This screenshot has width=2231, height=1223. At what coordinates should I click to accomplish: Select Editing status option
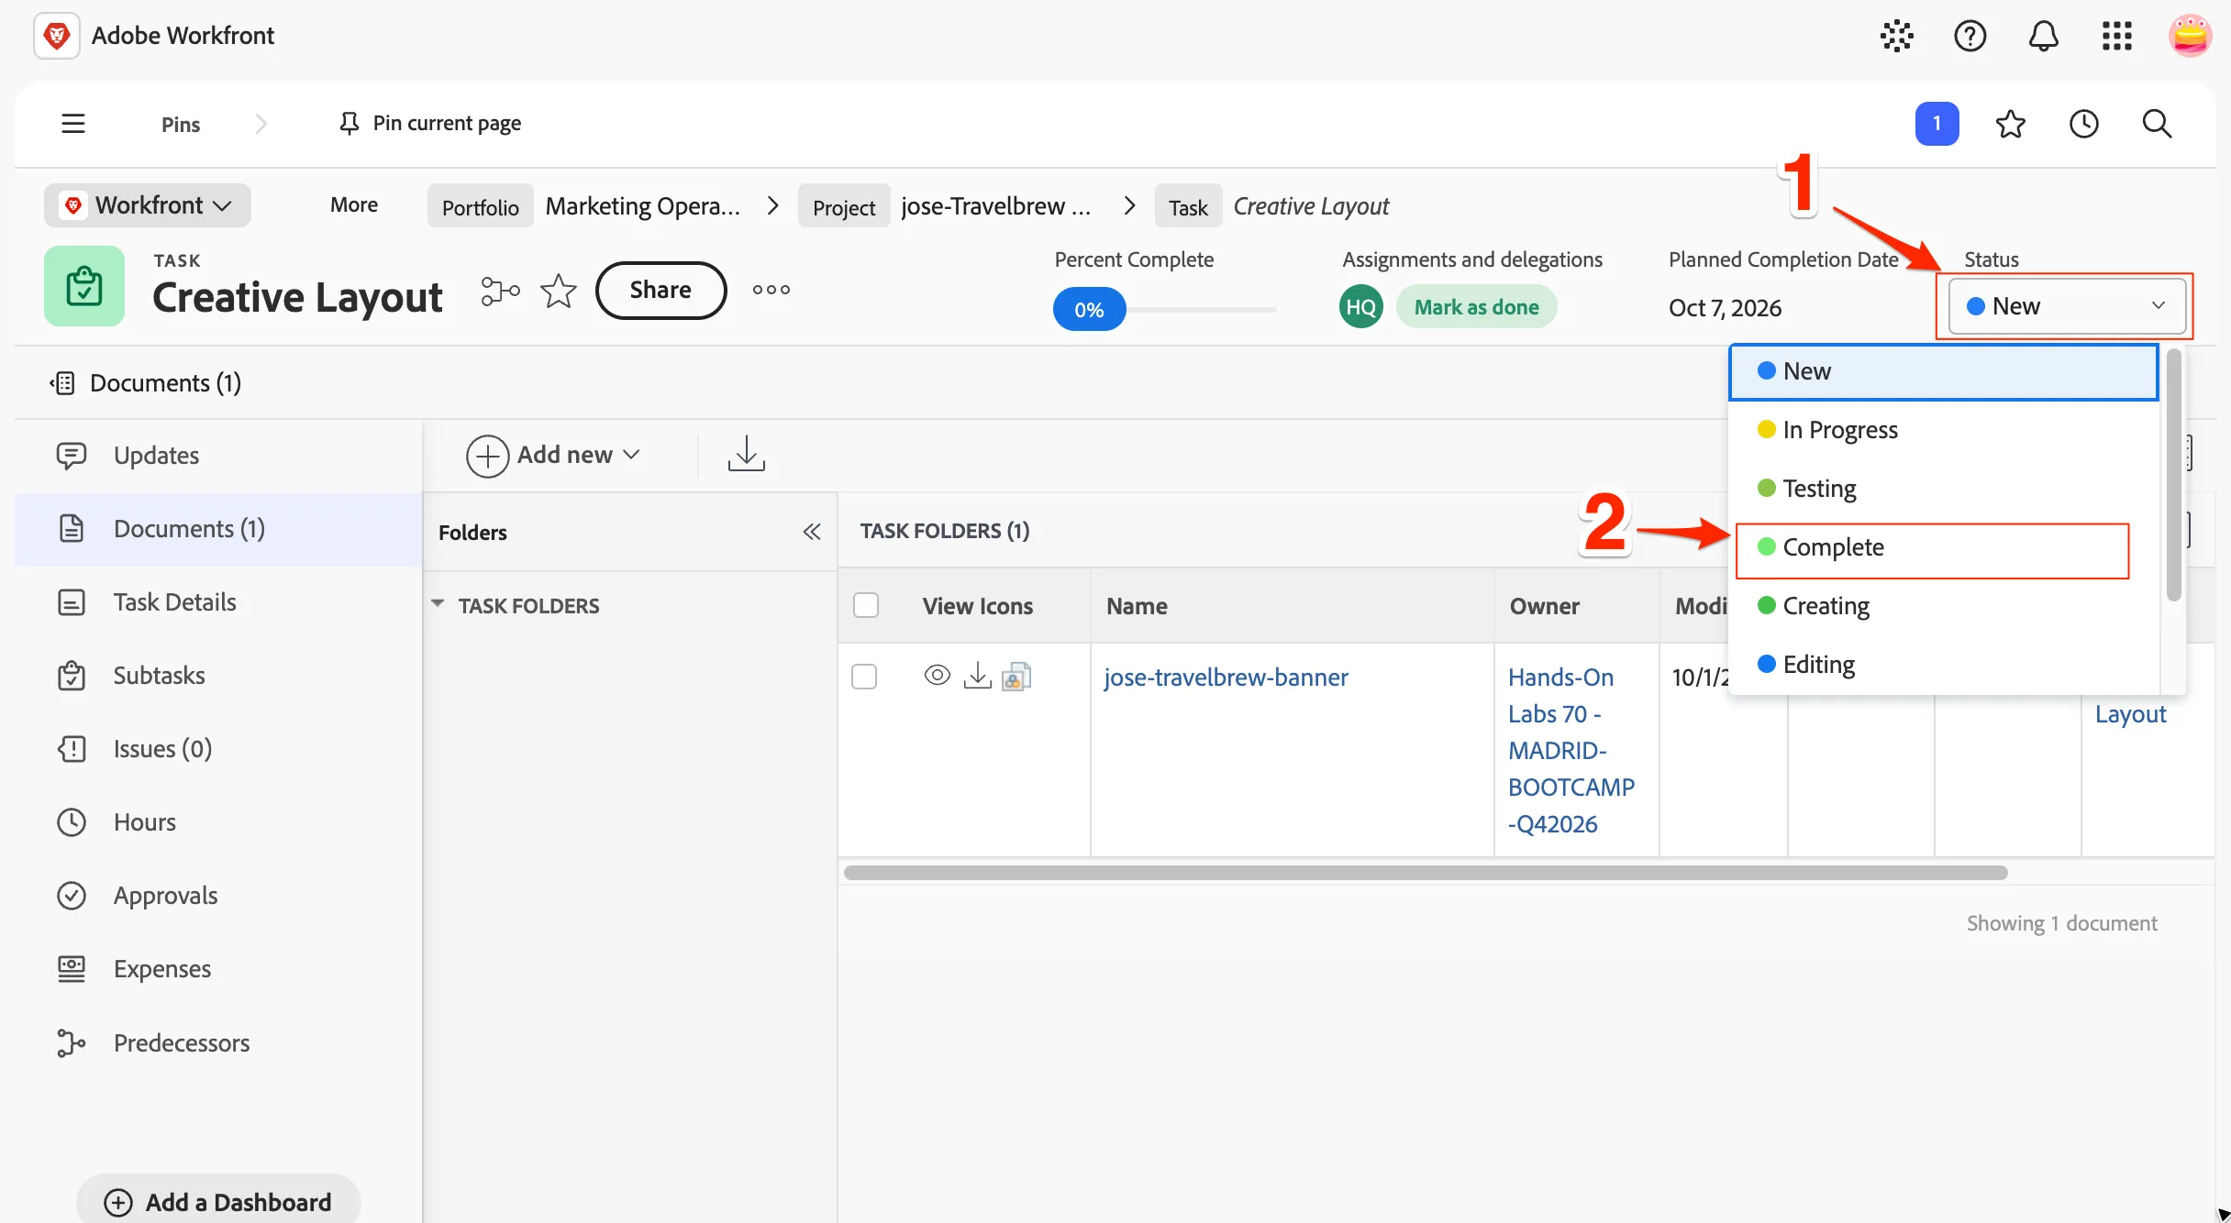point(1943,665)
